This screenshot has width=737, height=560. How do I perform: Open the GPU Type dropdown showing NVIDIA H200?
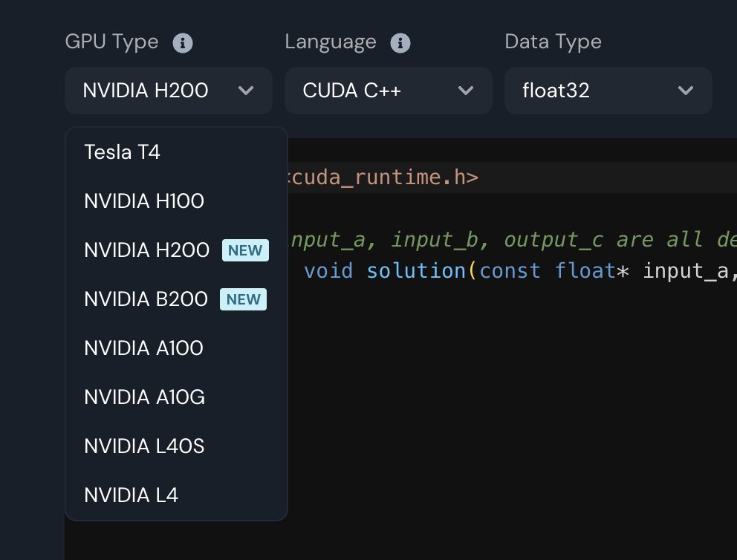169,90
